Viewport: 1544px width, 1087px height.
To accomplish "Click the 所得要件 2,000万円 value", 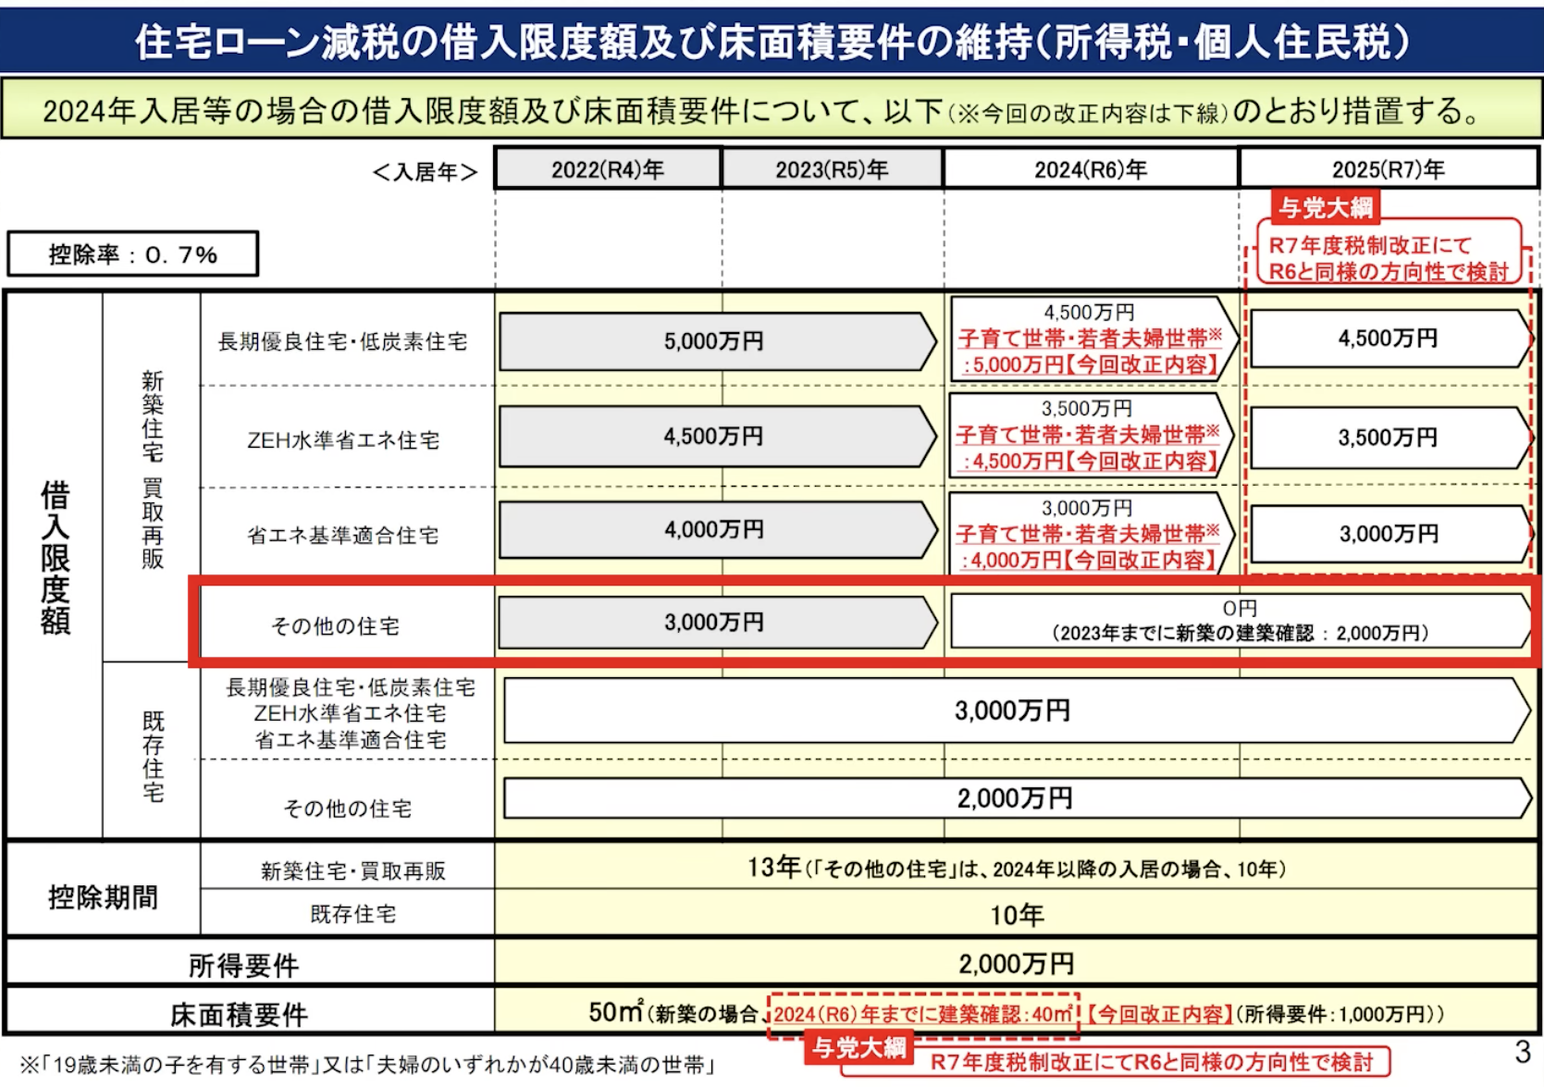I will coord(1016,964).
